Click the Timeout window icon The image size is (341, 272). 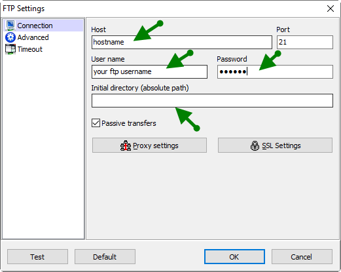(10, 49)
